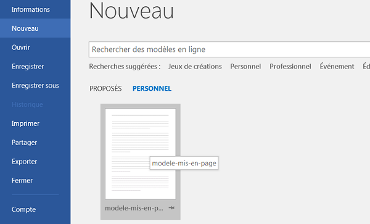Open the Informations page in sidebar

31,9
